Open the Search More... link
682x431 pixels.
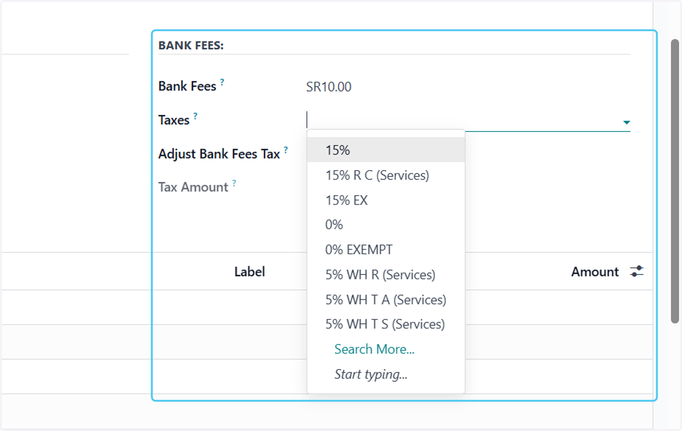coord(375,349)
